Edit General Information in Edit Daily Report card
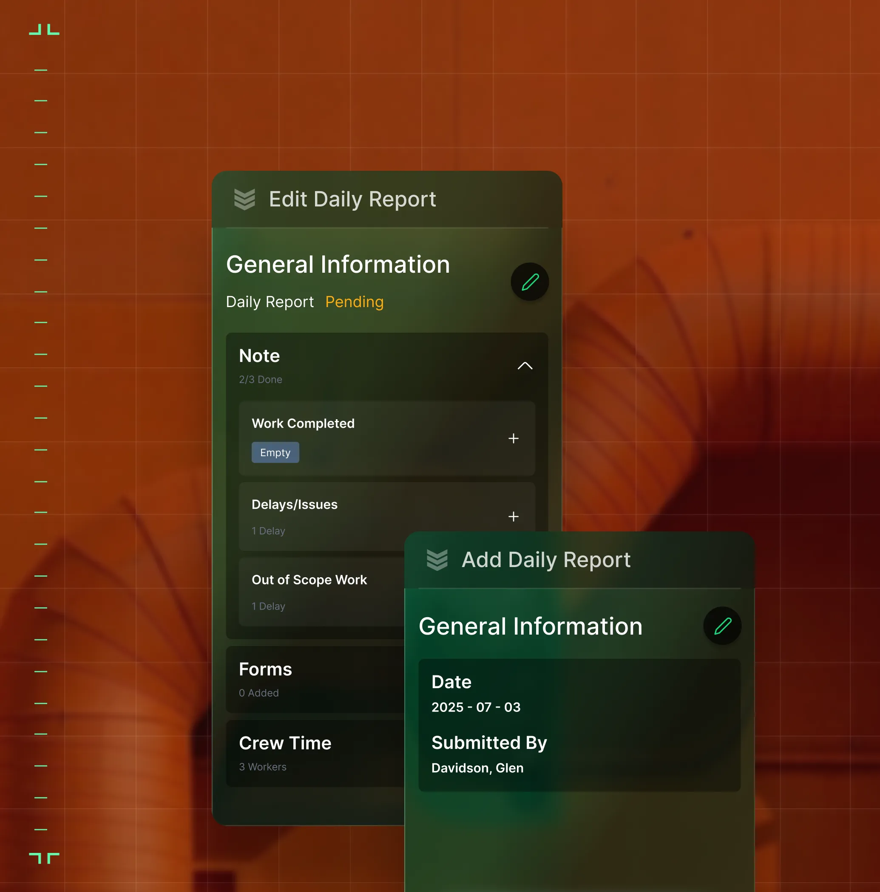Image resolution: width=880 pixels, height=892 pixels. pyautogui.click(x=530, y=282)
